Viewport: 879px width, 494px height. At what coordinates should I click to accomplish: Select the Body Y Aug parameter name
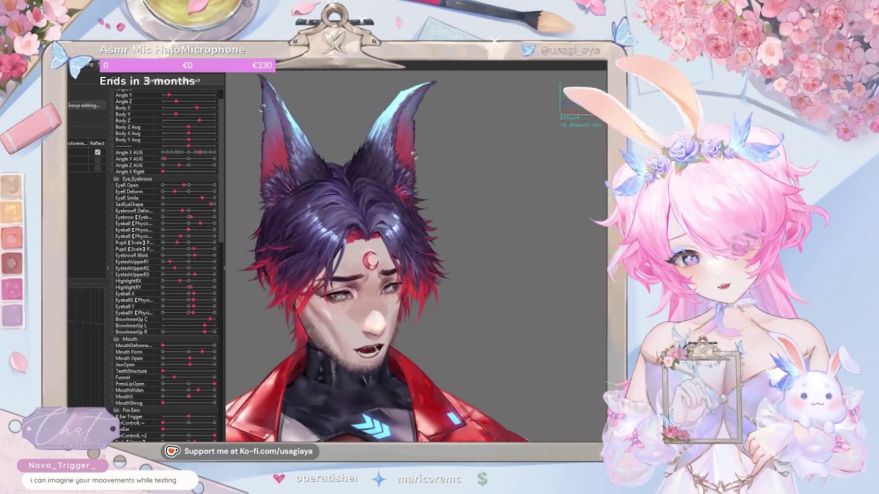point(128,140)
